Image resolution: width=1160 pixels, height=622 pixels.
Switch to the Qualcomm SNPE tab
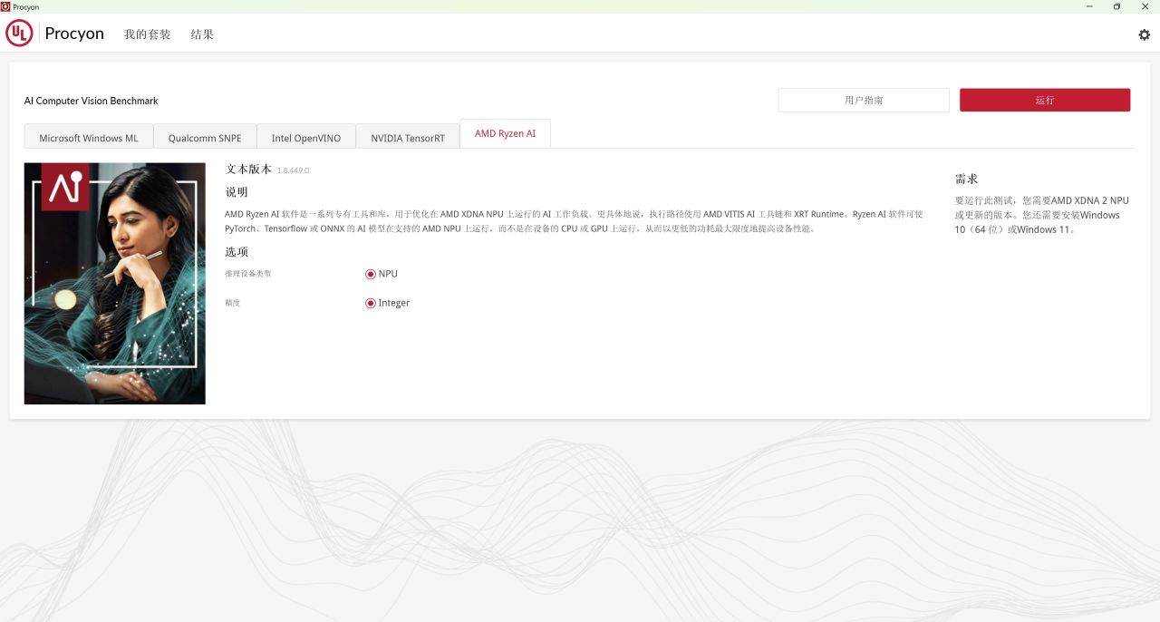point(205,138)
